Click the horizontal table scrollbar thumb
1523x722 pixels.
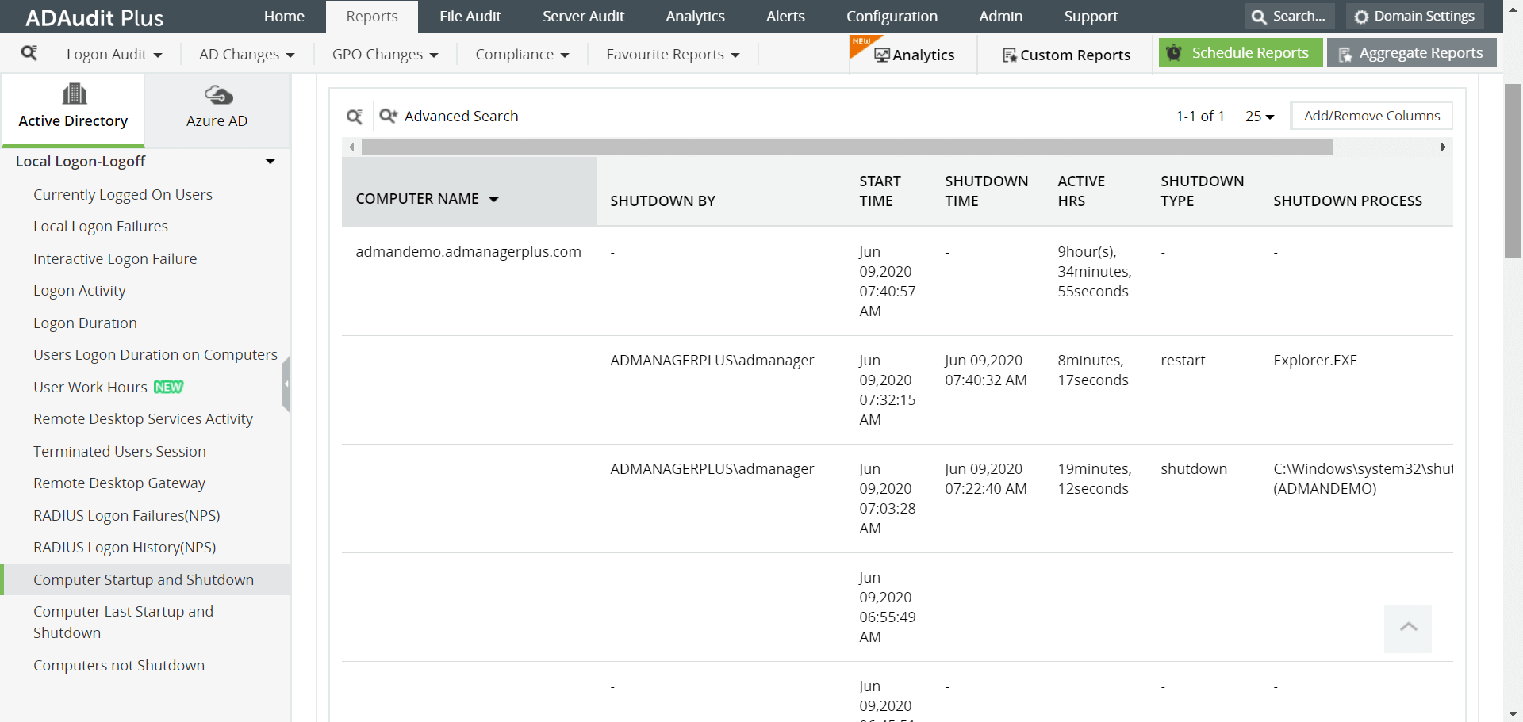(x=846, y=147)
